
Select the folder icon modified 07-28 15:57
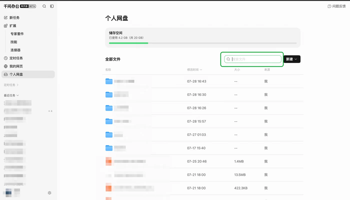[109, 121]
